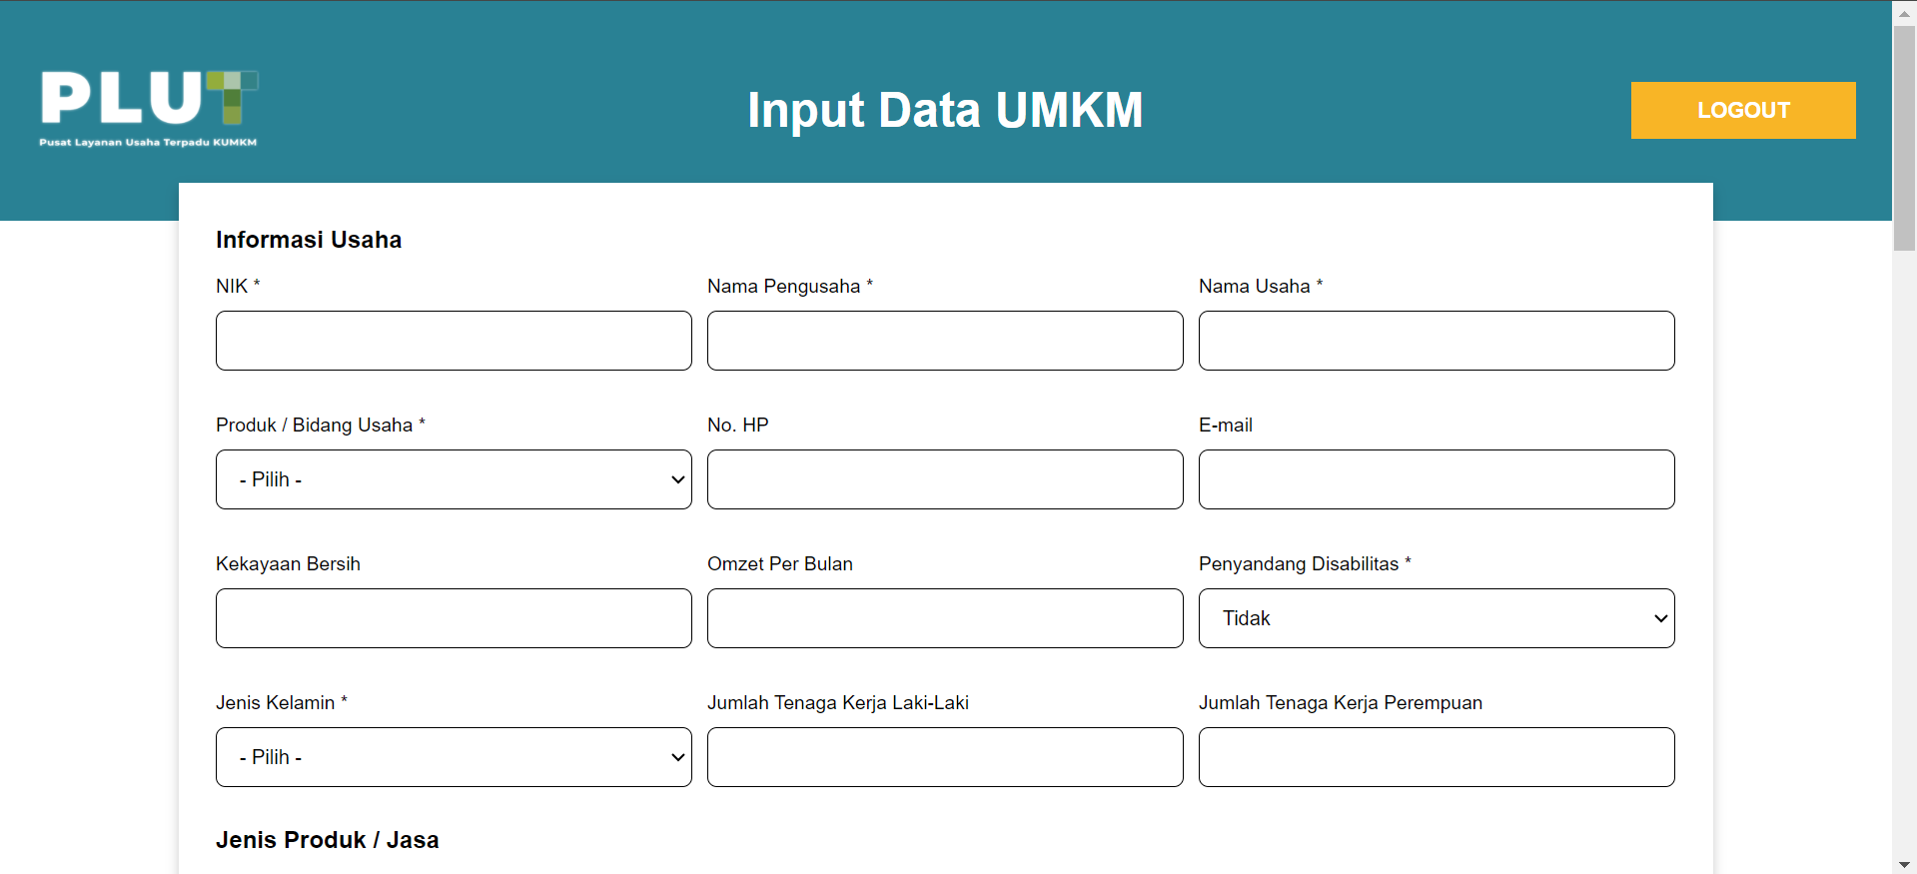
Task: Focus the Kekayaan Bersih input box
Action: (454, 618)
